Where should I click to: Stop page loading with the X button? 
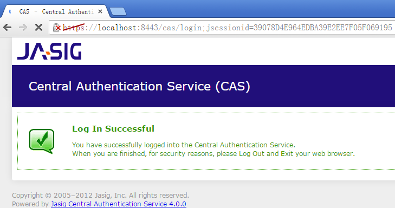click(x=38, y=27)
